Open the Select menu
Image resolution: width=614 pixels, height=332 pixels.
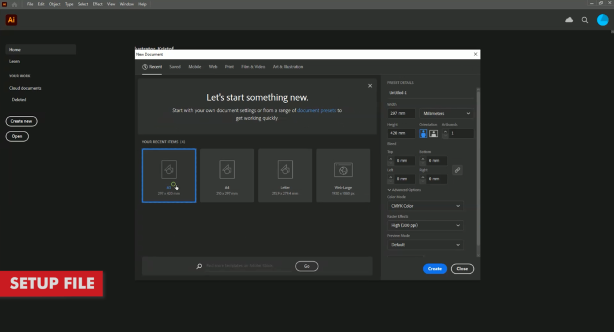click(x=83, y=4)
